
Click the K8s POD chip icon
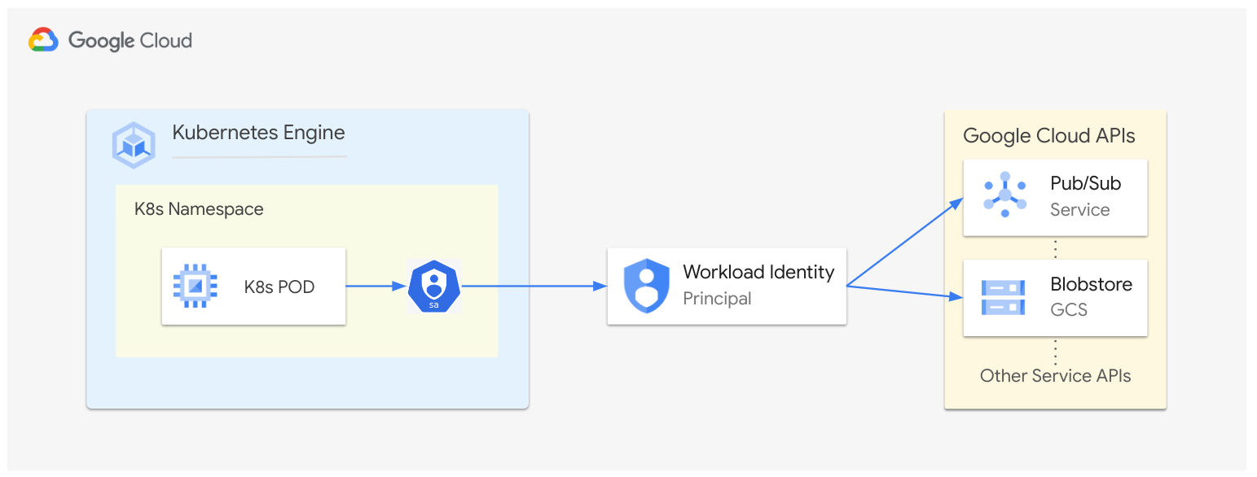[x=195, y=286]
